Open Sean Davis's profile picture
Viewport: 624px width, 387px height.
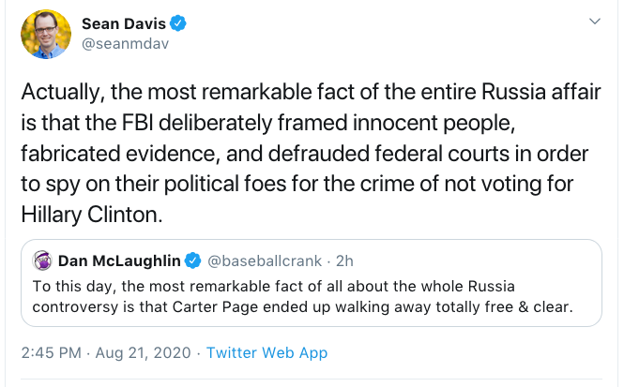coord(46,35)
